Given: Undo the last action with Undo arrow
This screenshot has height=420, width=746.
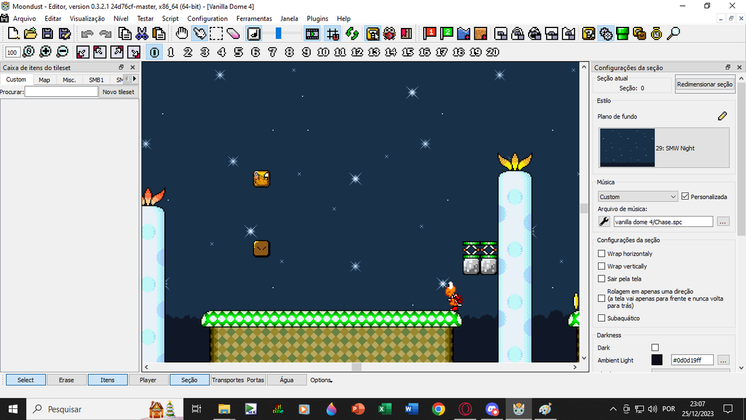Looking at the screenshot, I should [87, 34].
